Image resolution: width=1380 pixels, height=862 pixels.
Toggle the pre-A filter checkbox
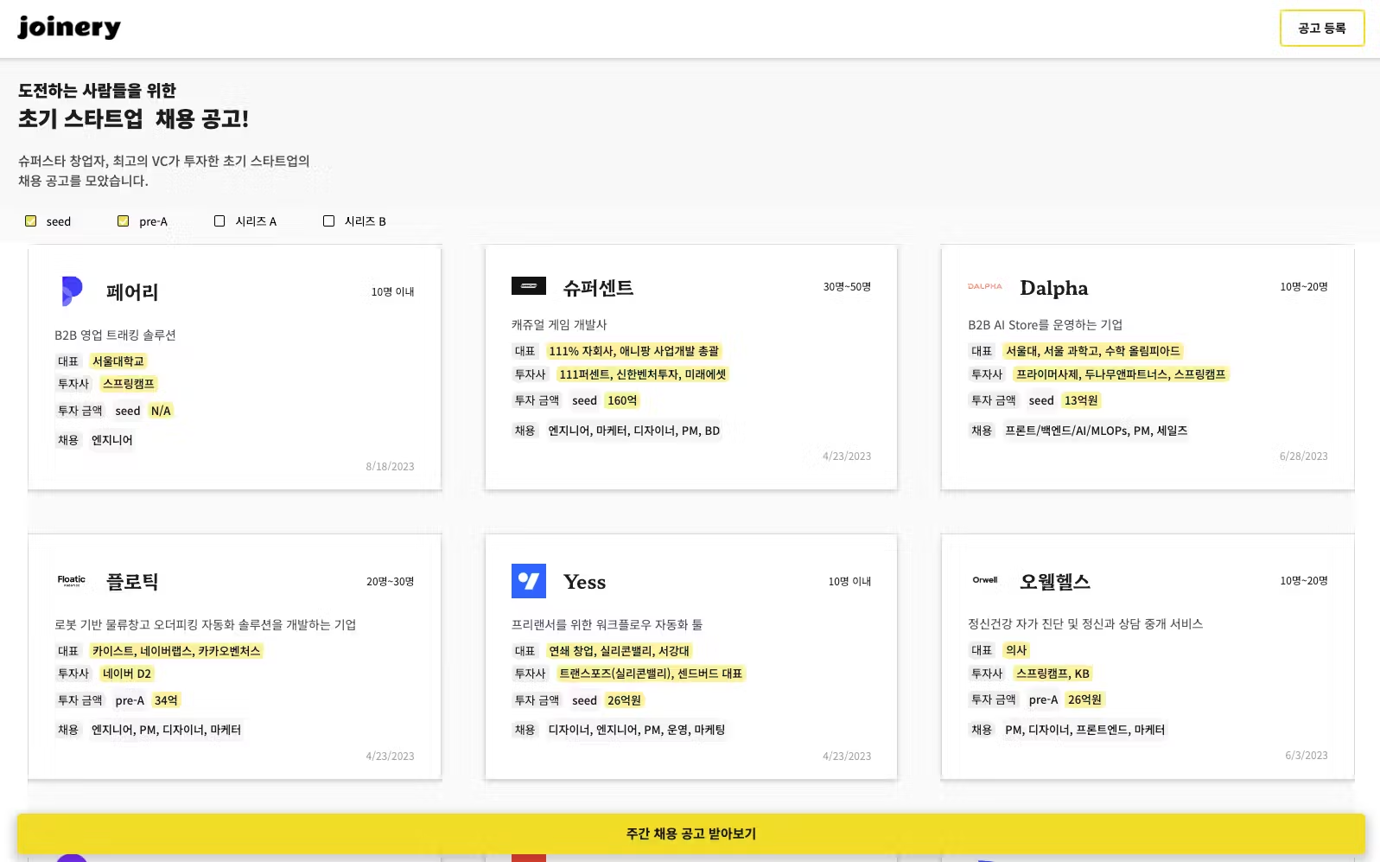point(124,221)
